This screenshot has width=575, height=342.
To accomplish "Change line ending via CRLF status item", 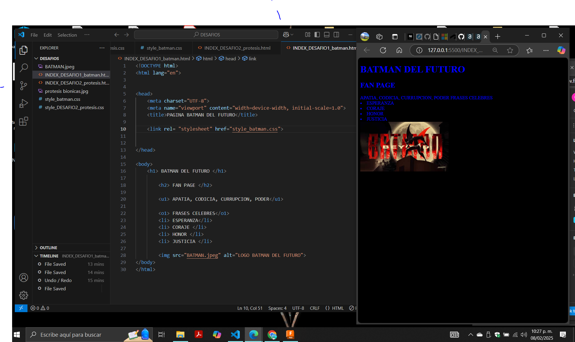I will click(315, 308).
